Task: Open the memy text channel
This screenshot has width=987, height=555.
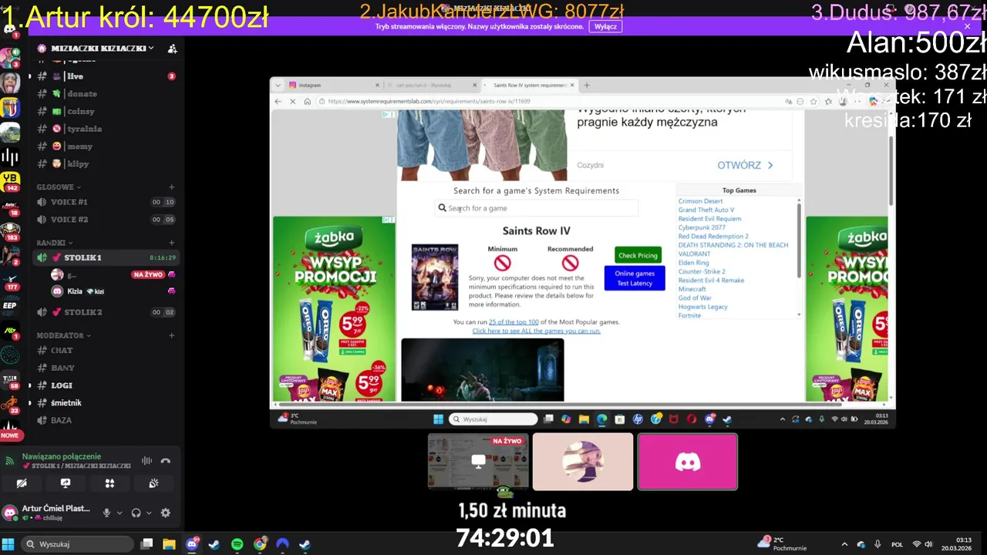Action: pos(106,146)
